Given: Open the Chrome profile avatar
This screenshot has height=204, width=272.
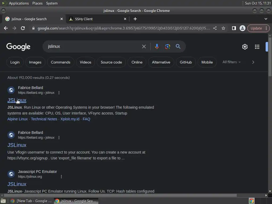Looking at the screenshot, I should (x=242, y=28).
